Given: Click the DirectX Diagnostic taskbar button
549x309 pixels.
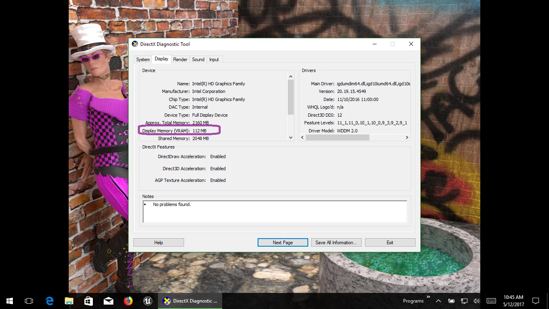Looking at the screenshot, I should coord(190,301).
